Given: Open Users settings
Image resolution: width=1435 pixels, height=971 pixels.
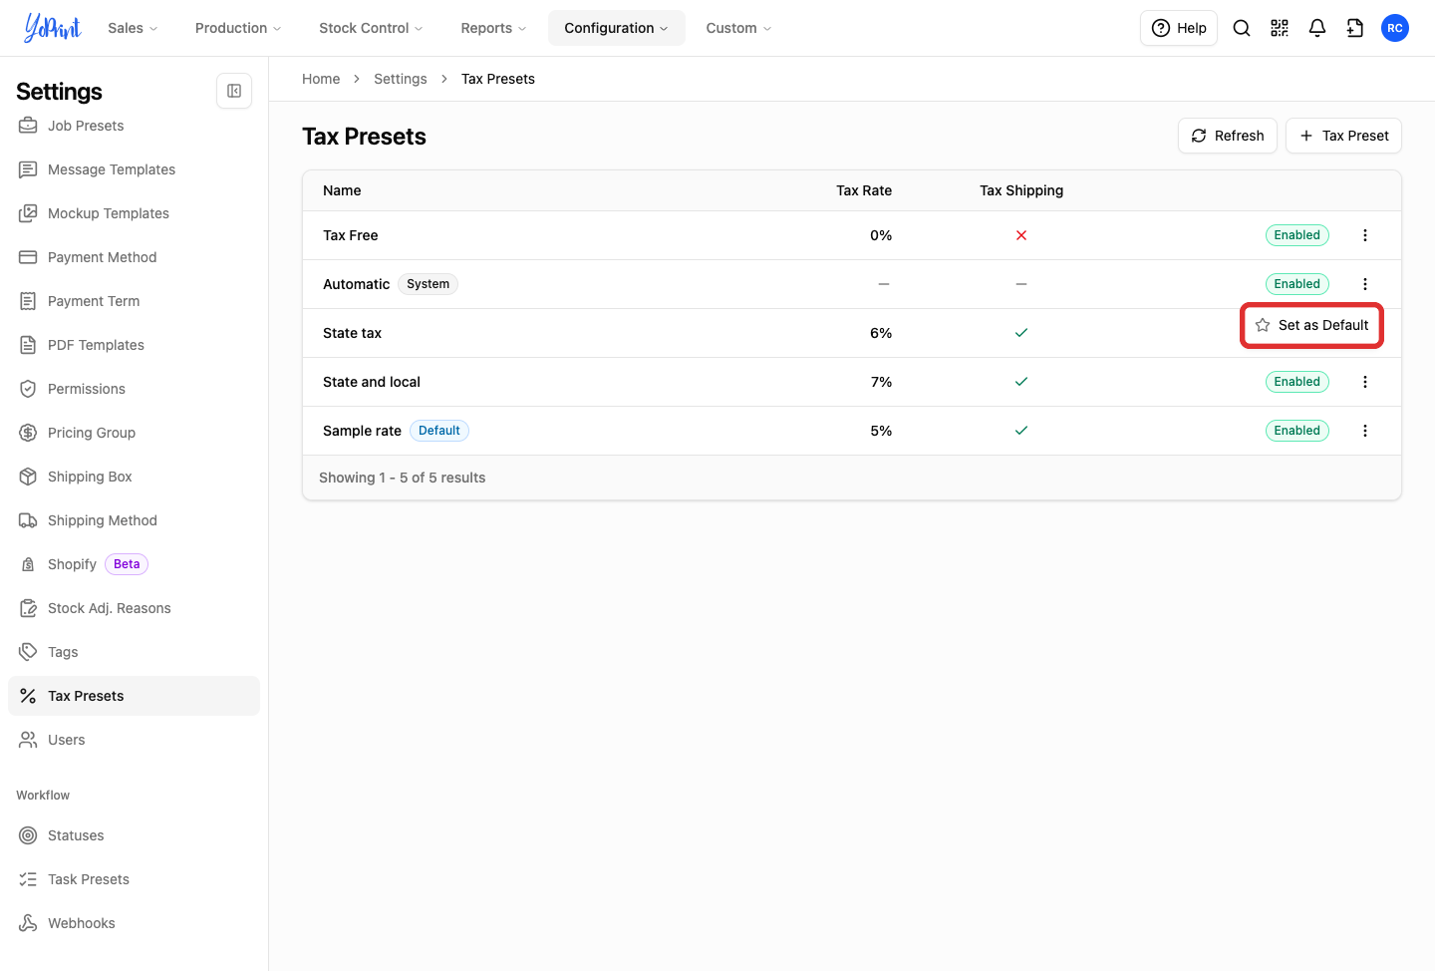Looking at the screenshot, I should (x=134, y=740).
